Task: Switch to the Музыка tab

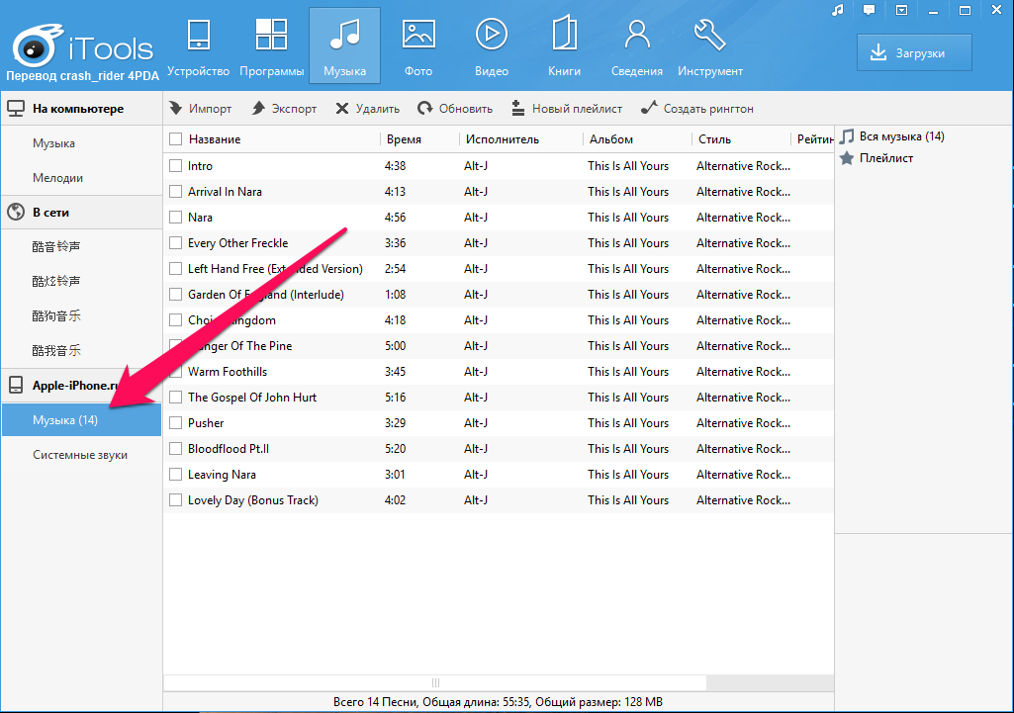Action: click(344, 45)
